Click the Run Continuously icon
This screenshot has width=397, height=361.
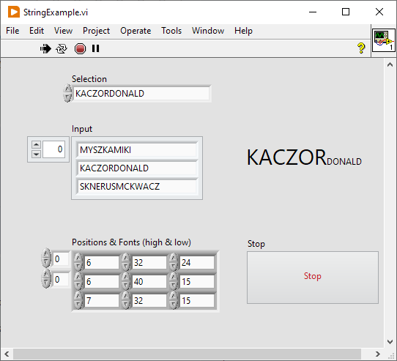62,48
